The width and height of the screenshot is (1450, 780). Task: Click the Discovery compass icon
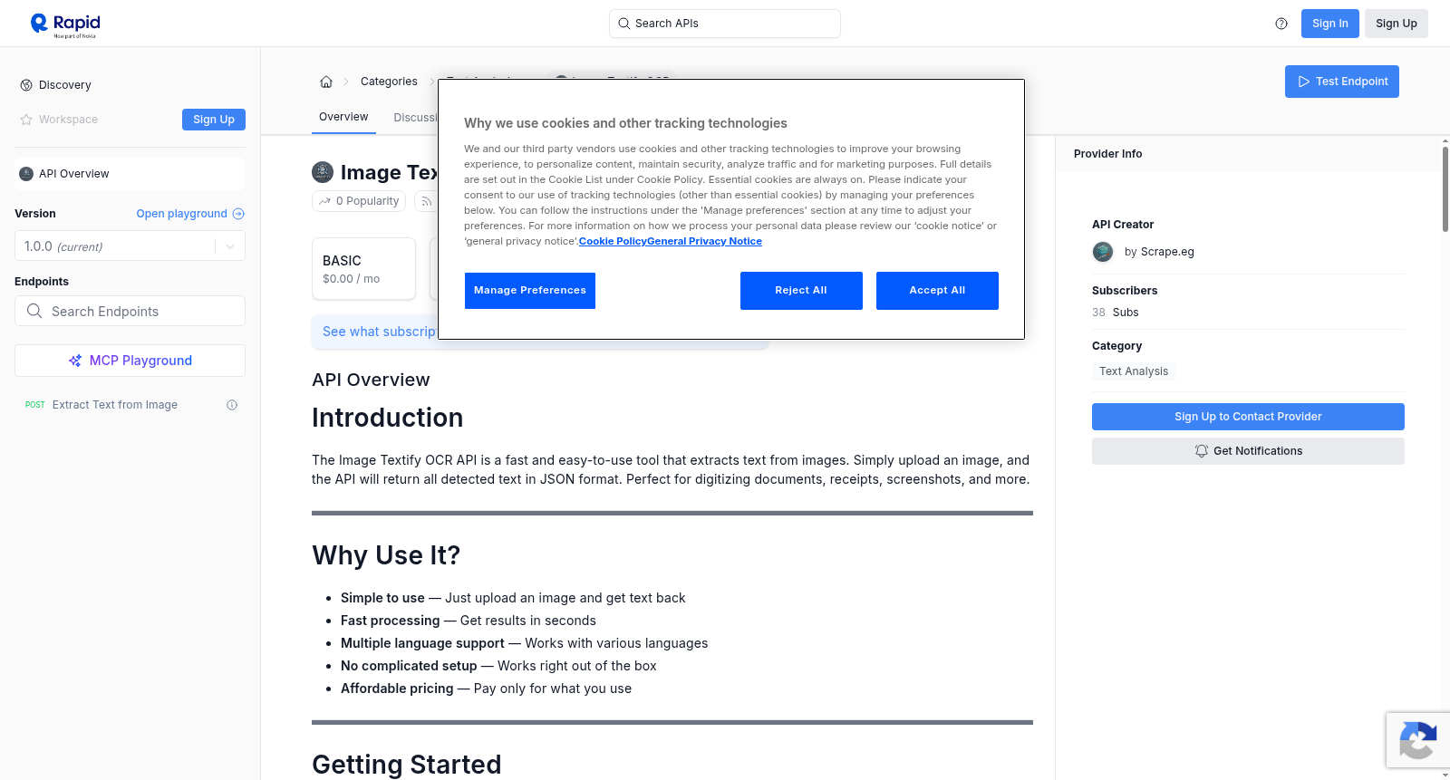pos(26,85)
